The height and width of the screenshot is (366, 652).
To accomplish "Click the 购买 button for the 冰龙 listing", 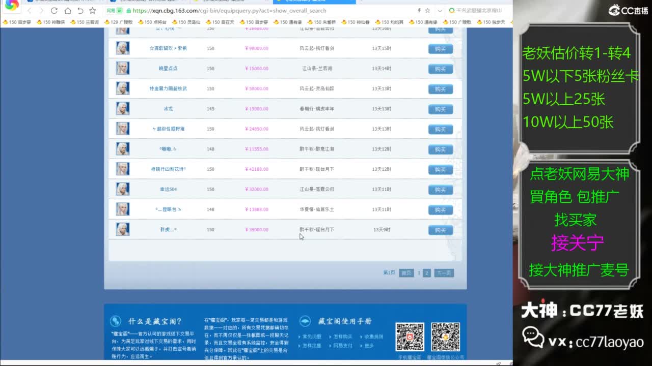I will (x=440, y=109).
